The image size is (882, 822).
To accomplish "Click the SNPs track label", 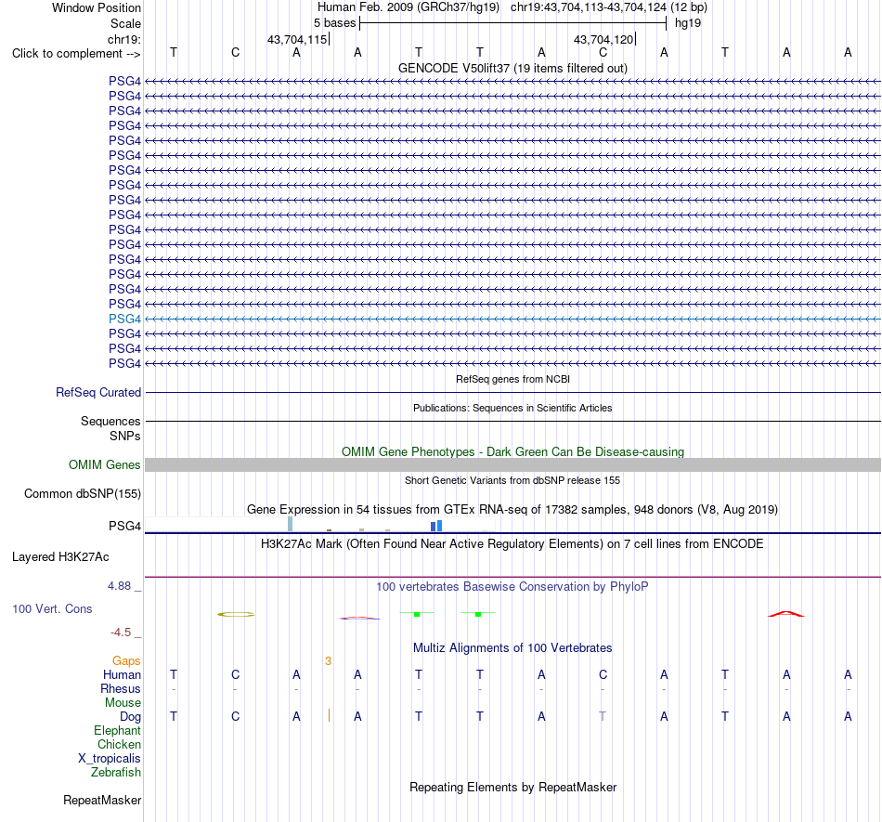I will (125, 436).
